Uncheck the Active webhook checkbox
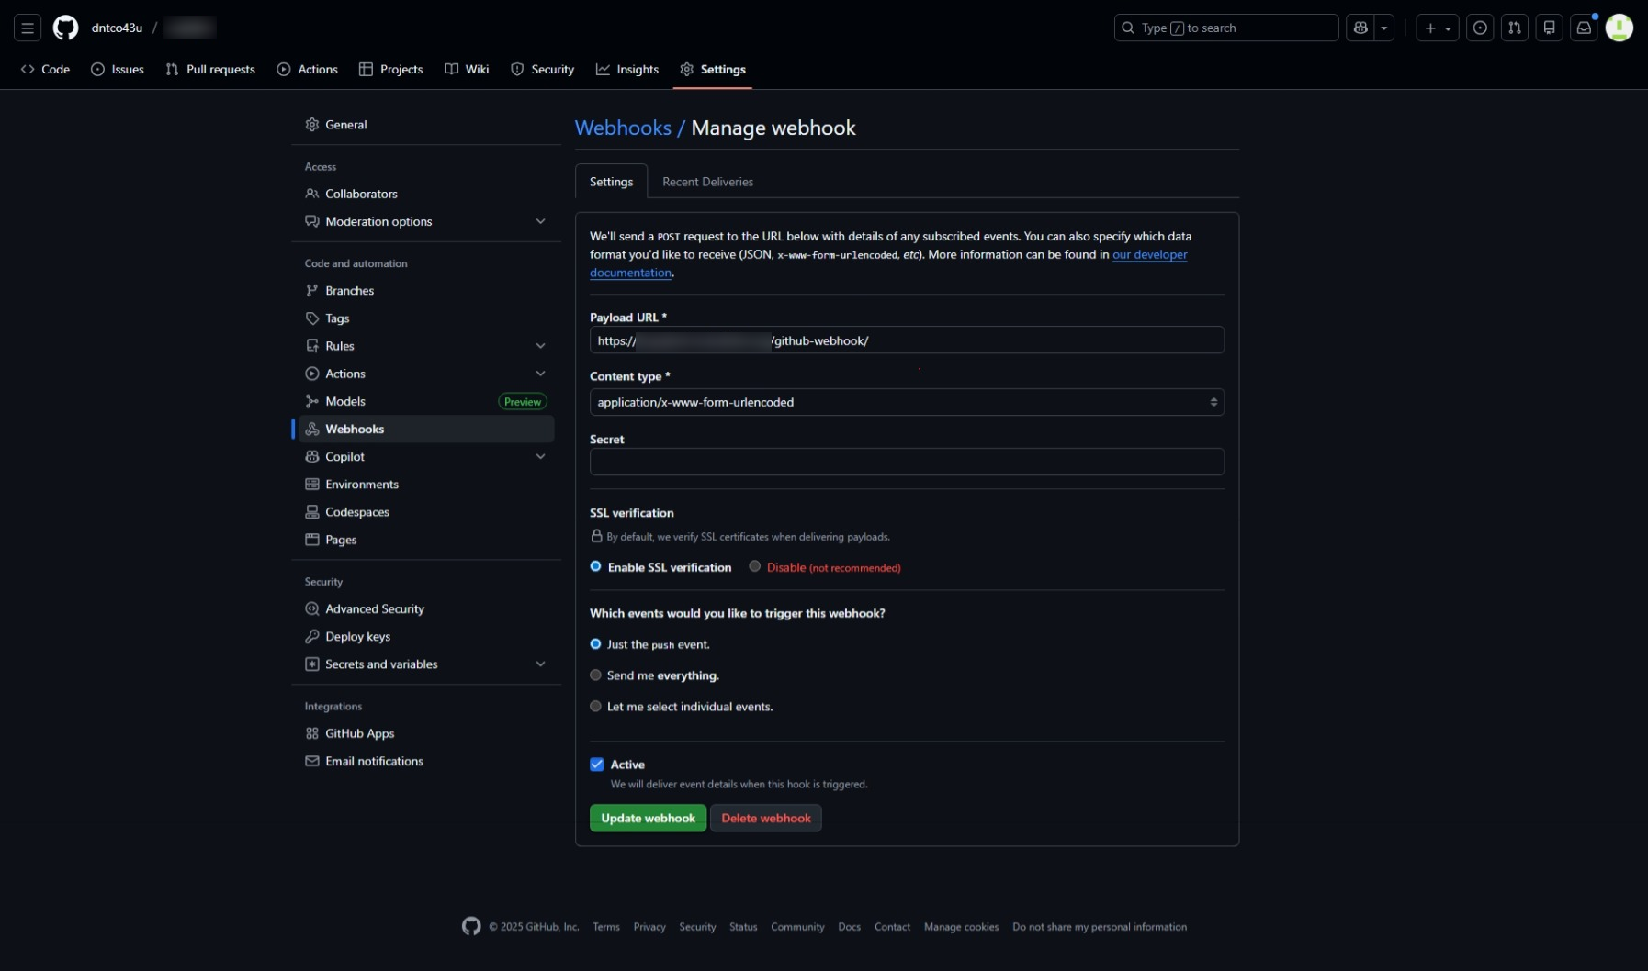This screenshot has height=971, width=1648. pyautogui.click(x=597, y=765)
